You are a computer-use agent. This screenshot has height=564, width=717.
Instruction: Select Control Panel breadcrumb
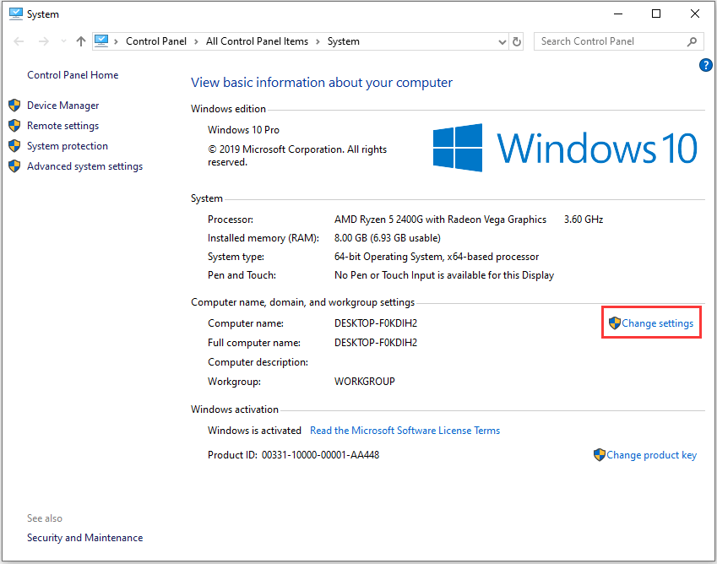tap(156, 41)
